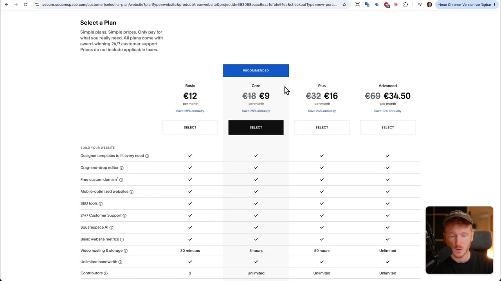Show info for Contributors
The height and width of the screenshot is (281, 501).
[x=106, y=273]
